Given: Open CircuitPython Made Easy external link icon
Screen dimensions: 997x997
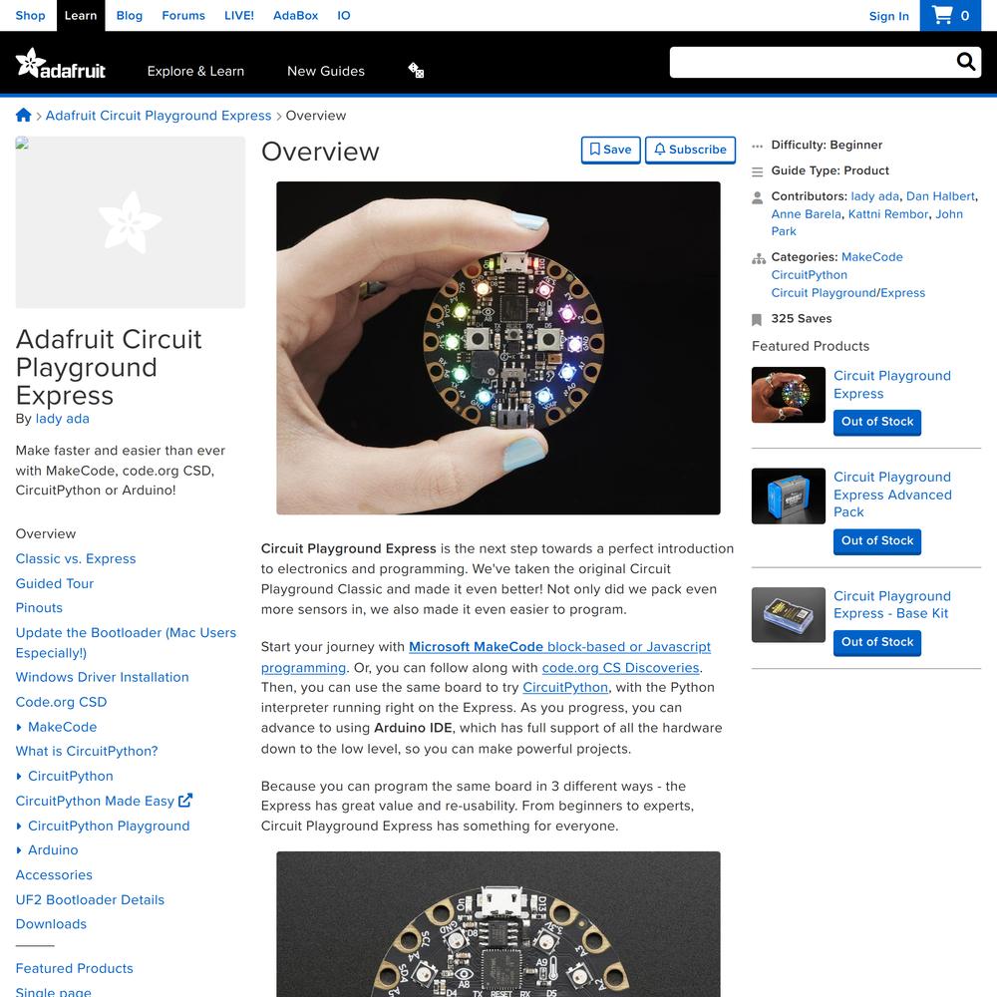Looking at the screenshot, I should pyautogui.click(x=185, y=801).
